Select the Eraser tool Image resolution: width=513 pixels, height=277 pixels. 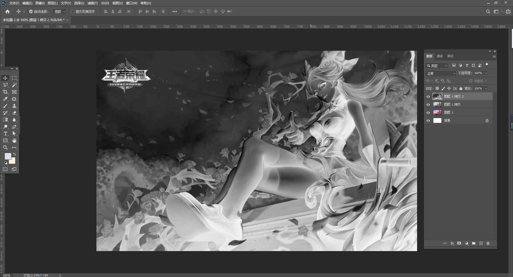pos(14,113)
